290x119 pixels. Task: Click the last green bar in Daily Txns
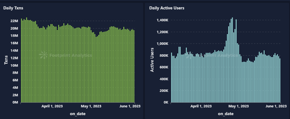[x=134, y=66]
